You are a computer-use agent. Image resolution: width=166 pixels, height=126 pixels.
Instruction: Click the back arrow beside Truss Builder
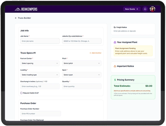(16, 18)
